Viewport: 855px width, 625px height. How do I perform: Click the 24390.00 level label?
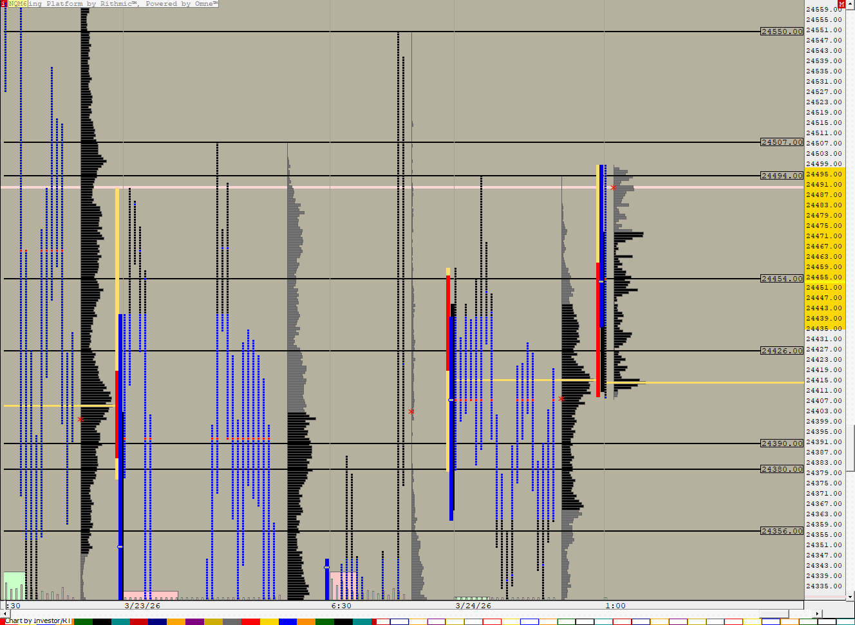point(782,443)
